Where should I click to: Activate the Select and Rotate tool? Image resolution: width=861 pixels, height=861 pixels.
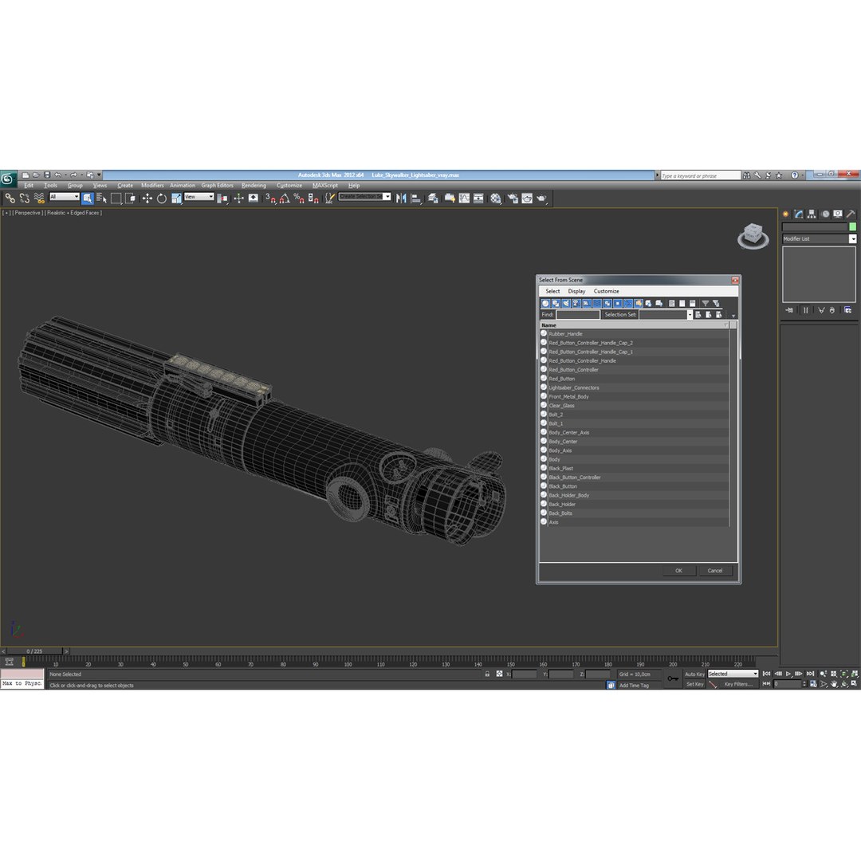tap(161, 199)
